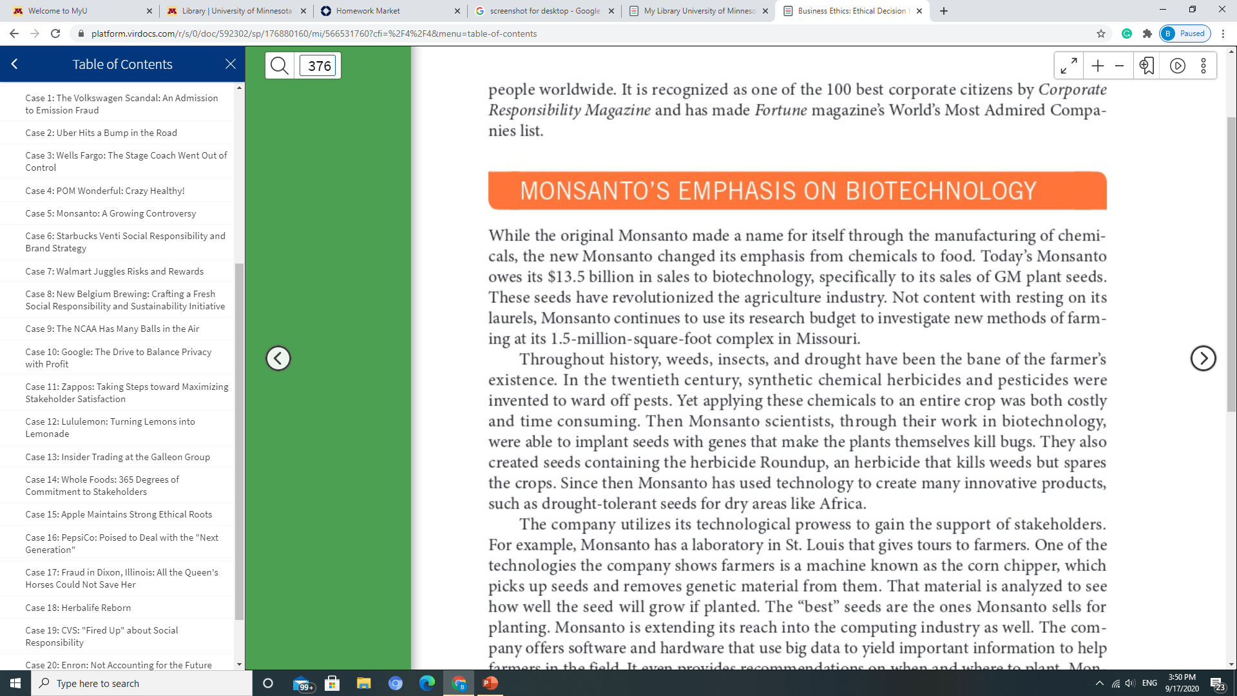Viewport: 1237px width, 696px height.
Task: Zoom out with the minus icon
Action: click(x=1120, y=66)
